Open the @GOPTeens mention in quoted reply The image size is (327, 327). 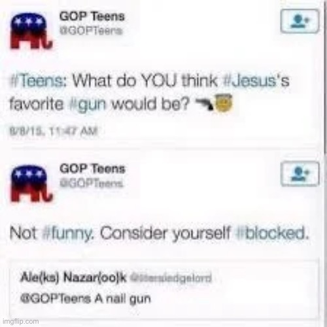[56, 298]
